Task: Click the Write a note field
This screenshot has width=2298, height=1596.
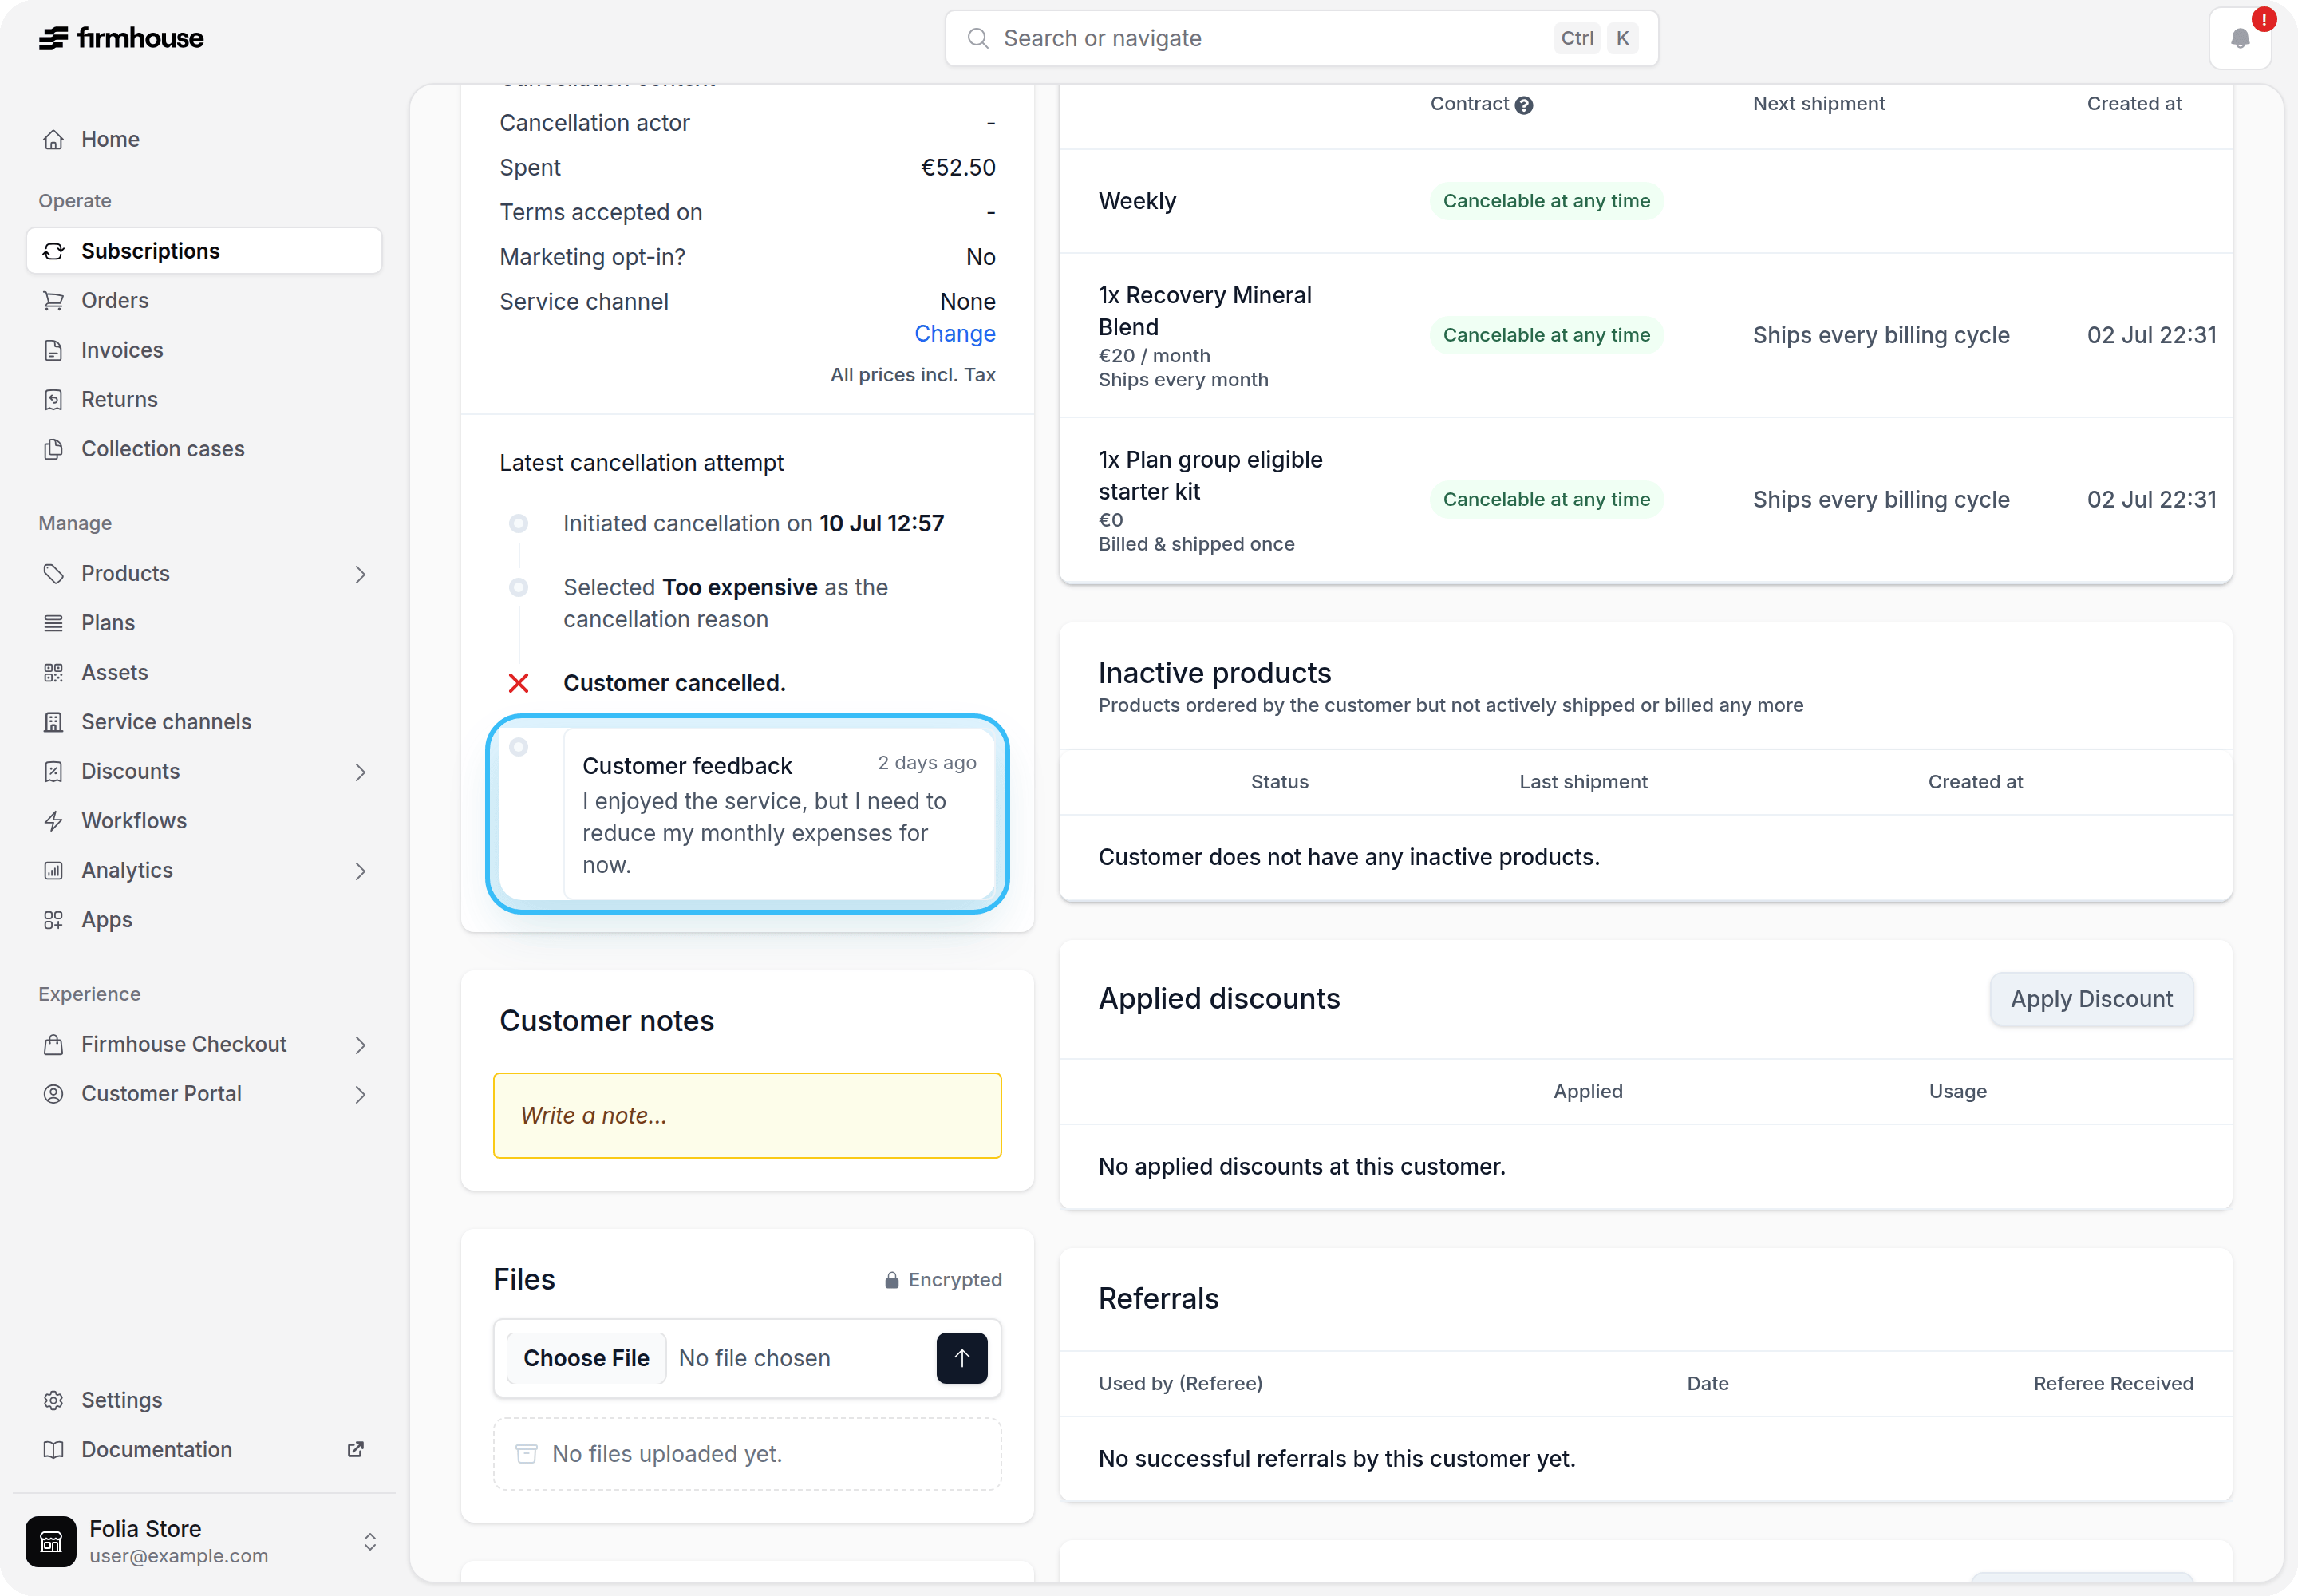Action: (x=747, y=1116)
